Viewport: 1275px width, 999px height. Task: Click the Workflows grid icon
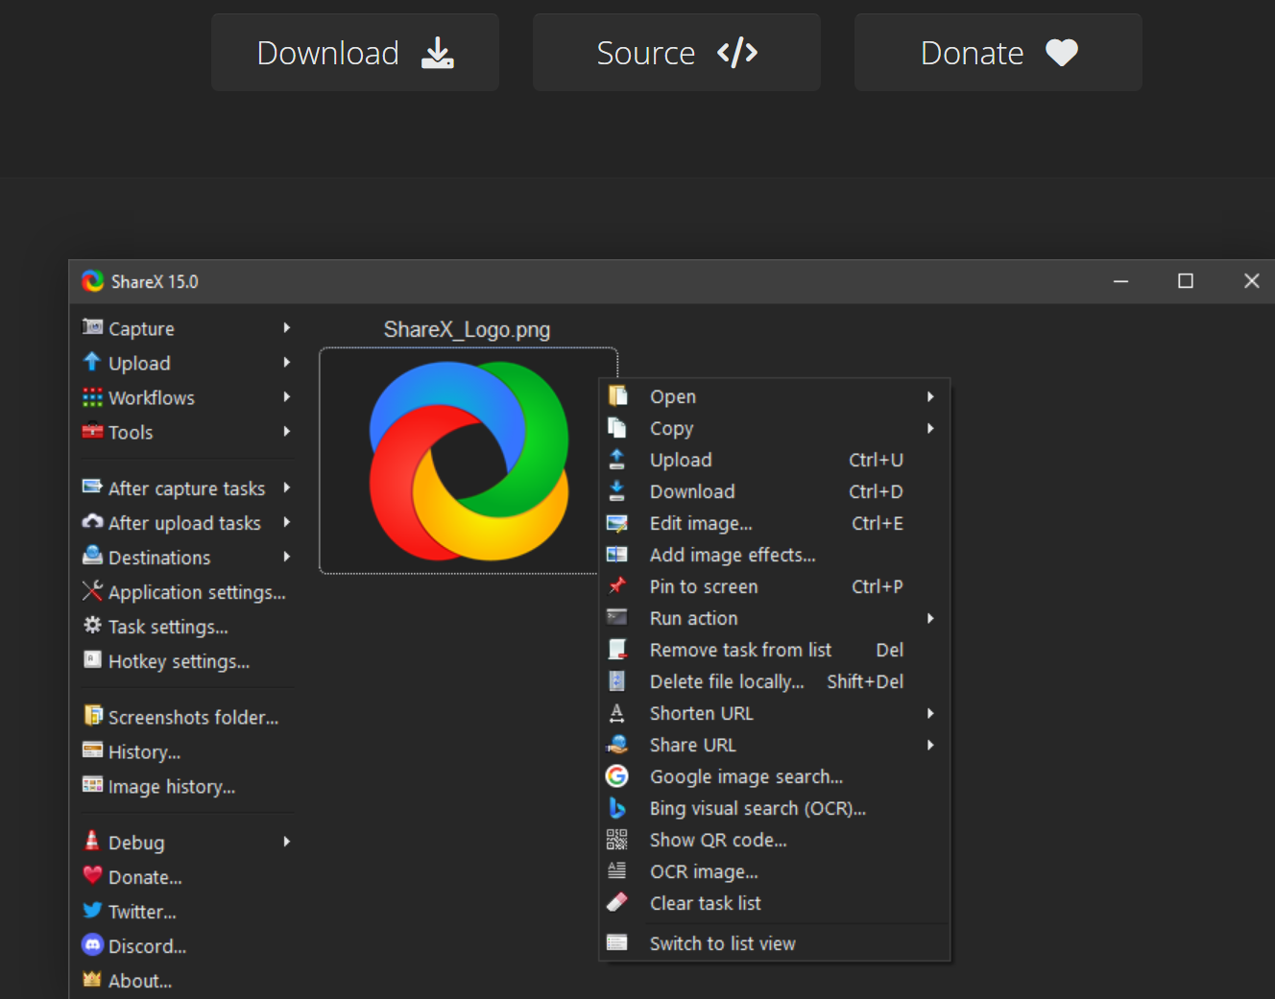[x=92, y=396]
